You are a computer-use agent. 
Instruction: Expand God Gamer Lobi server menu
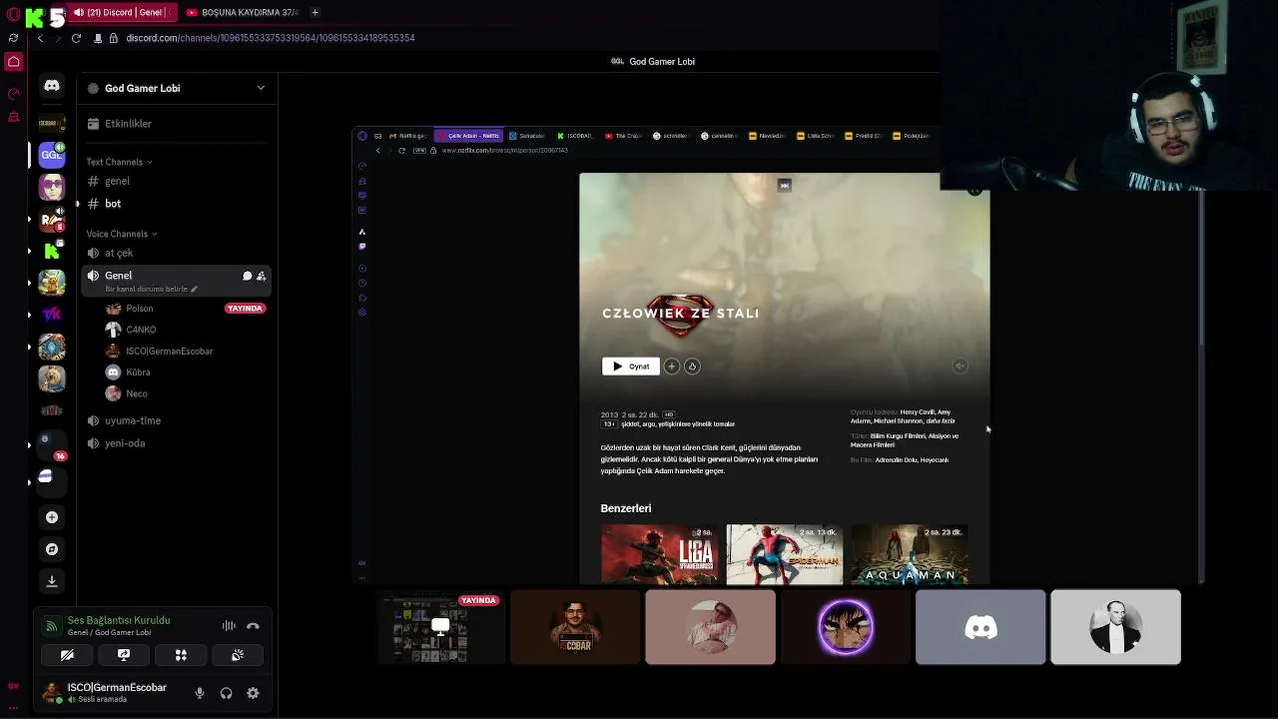point(261,88)
